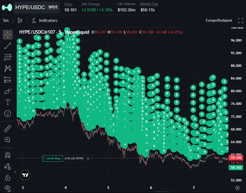The width and height of the screenshot is (246, 193).
Task: Click the 24h Volume value $102.35m
Action: (x=126, y=10)
